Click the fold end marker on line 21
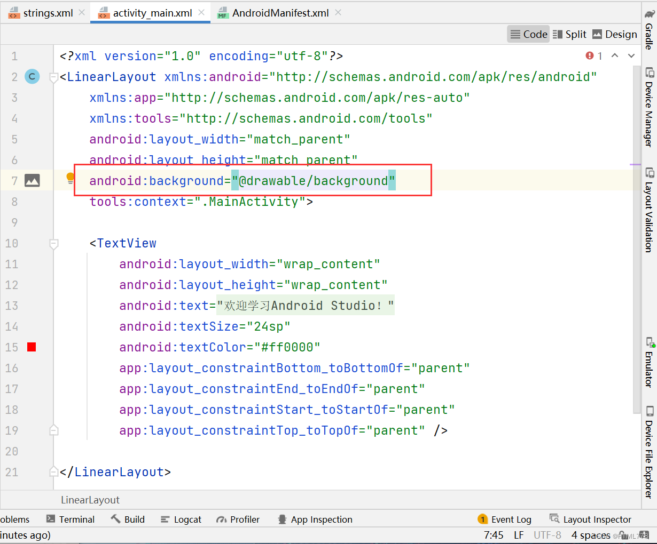Screen dimensions: 657x544 (53, 471)
